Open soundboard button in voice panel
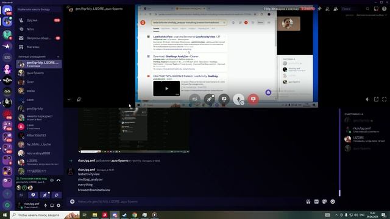390x219 pixels. (x=57, y=195)
